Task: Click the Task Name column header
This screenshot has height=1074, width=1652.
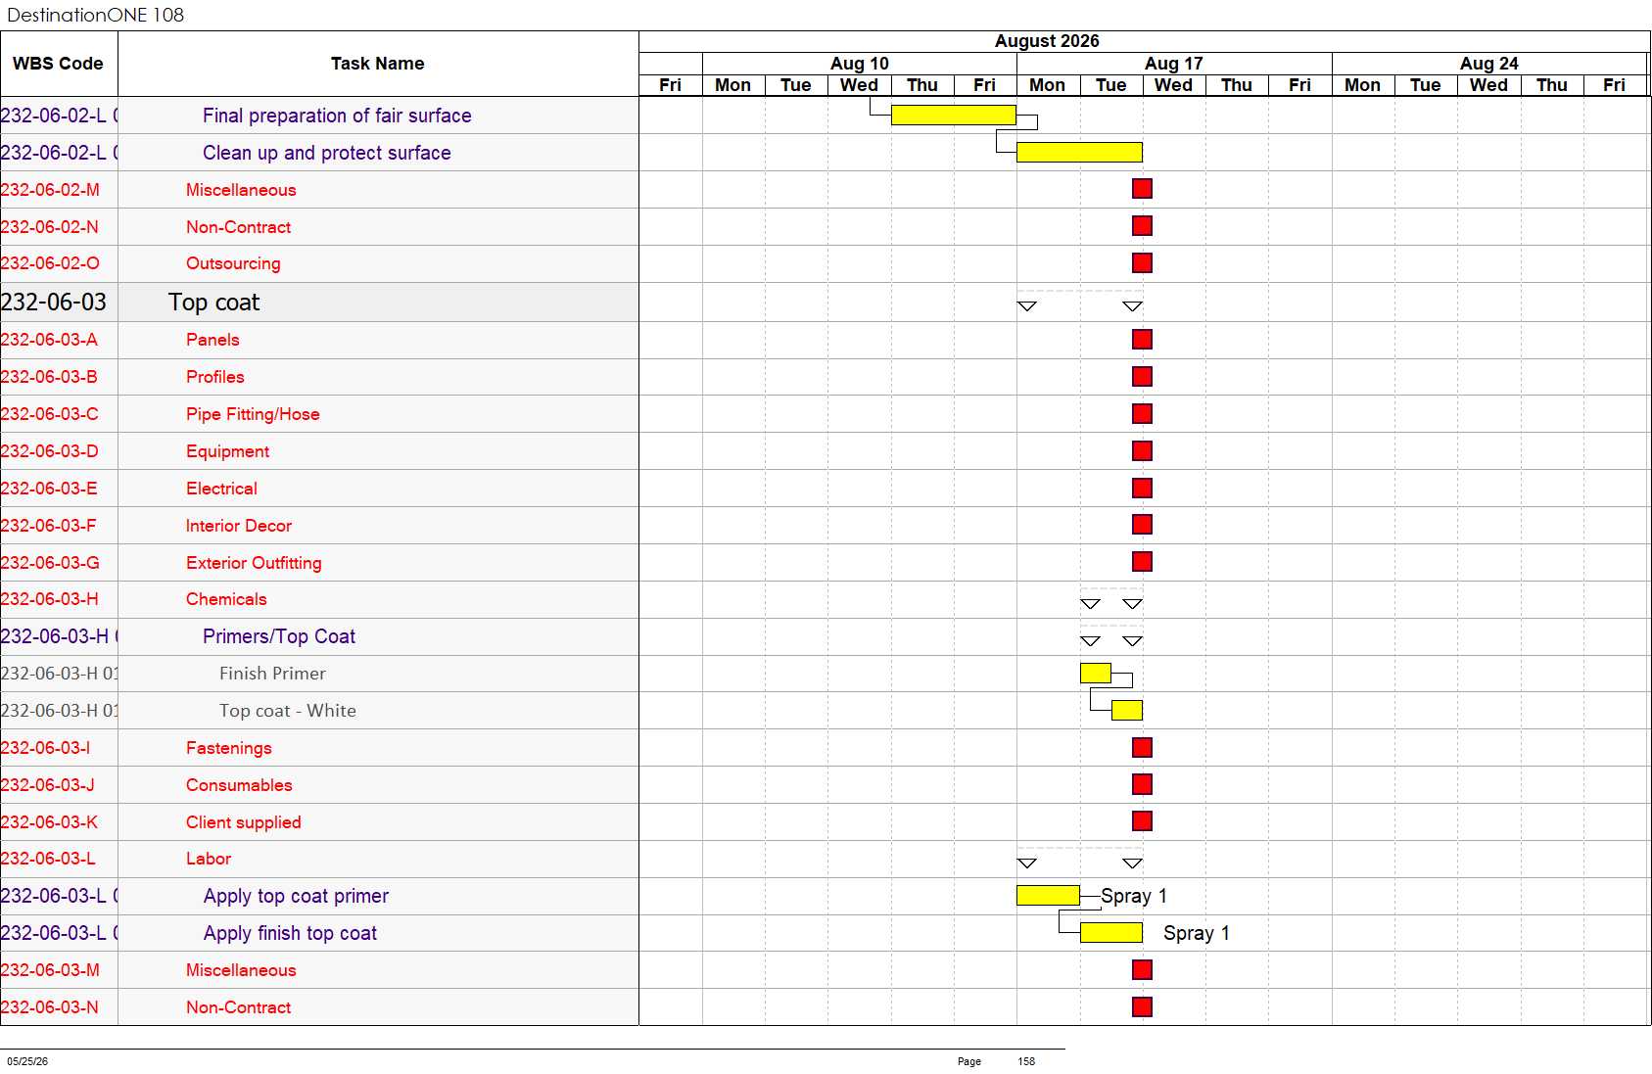Action: pyautogui.click(x=378, y=64)
